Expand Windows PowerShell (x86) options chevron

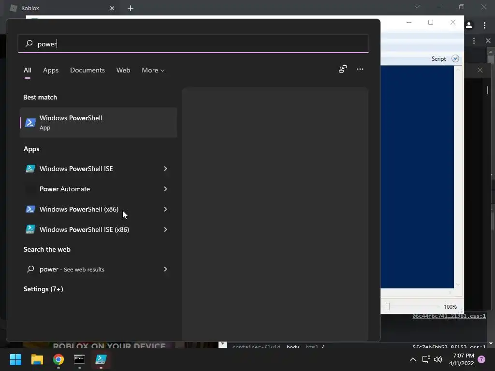click(165, 209)
